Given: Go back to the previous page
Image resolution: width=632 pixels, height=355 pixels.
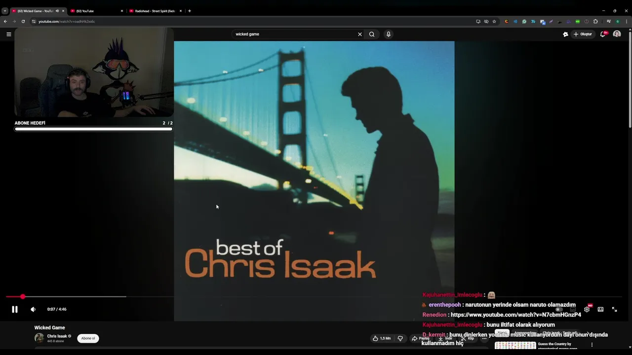Looking at the screenshot, I should (x=5, y=21).
